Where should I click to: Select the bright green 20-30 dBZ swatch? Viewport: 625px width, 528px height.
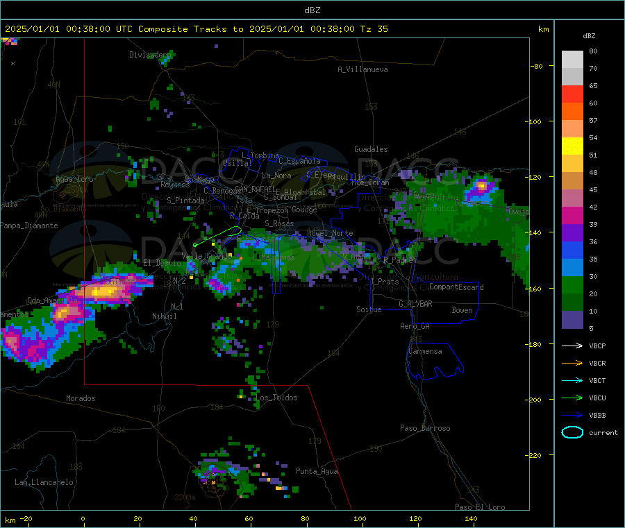click(572, 284)
